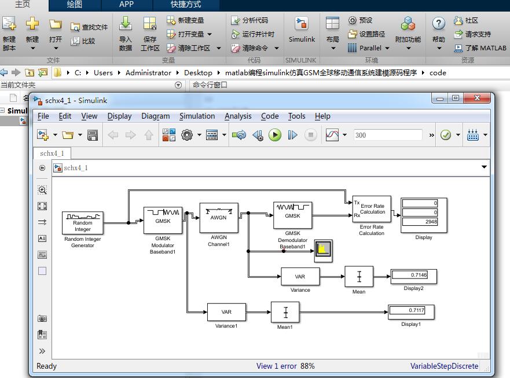The height and width of the screenshot is (378, 510).
Task: Click the 分析代码 button
Action: (x=250, y=20)
